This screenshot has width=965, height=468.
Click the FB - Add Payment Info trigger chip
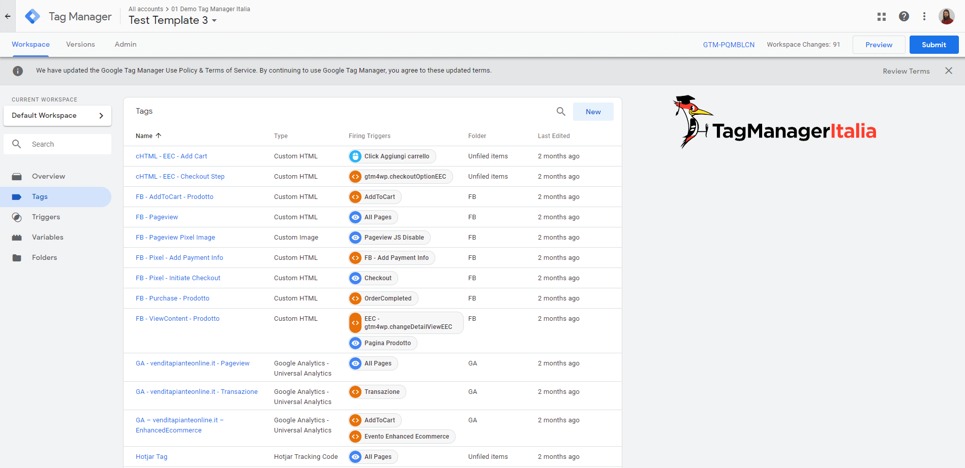point(391,258)
